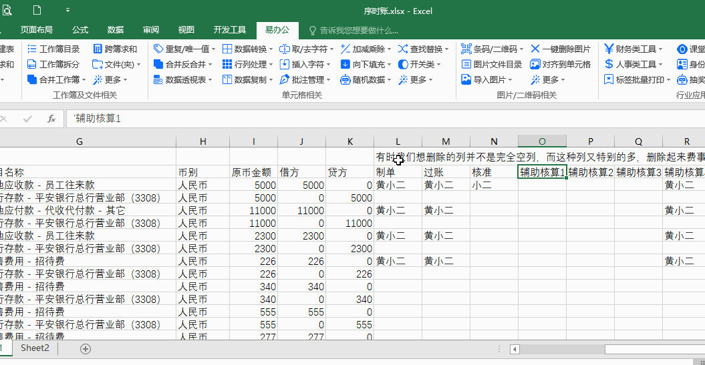
Task: Click 加减乘除 tool
Action: click(366, 49)
